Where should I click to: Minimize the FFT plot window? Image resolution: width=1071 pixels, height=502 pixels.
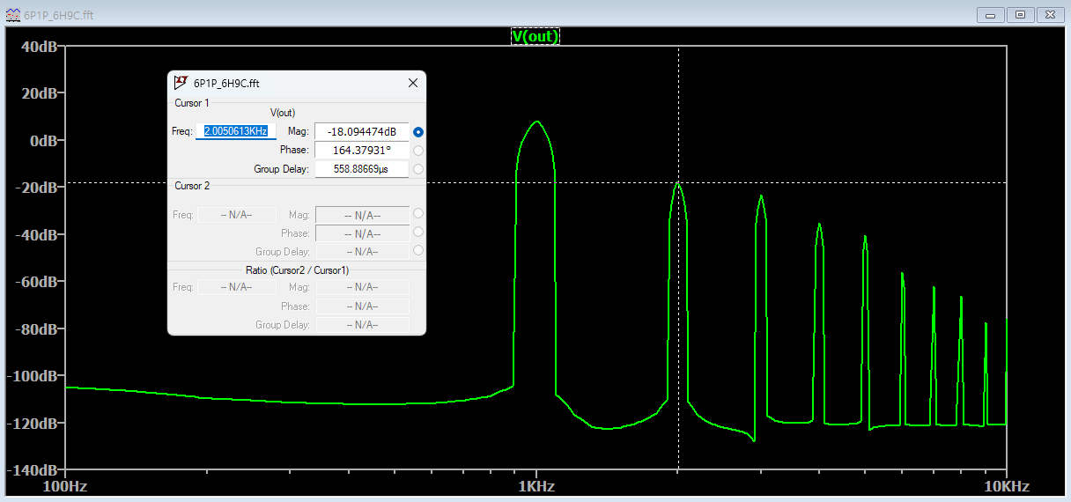[992, 15]
